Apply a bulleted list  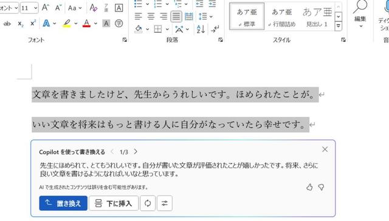(138, 4)
